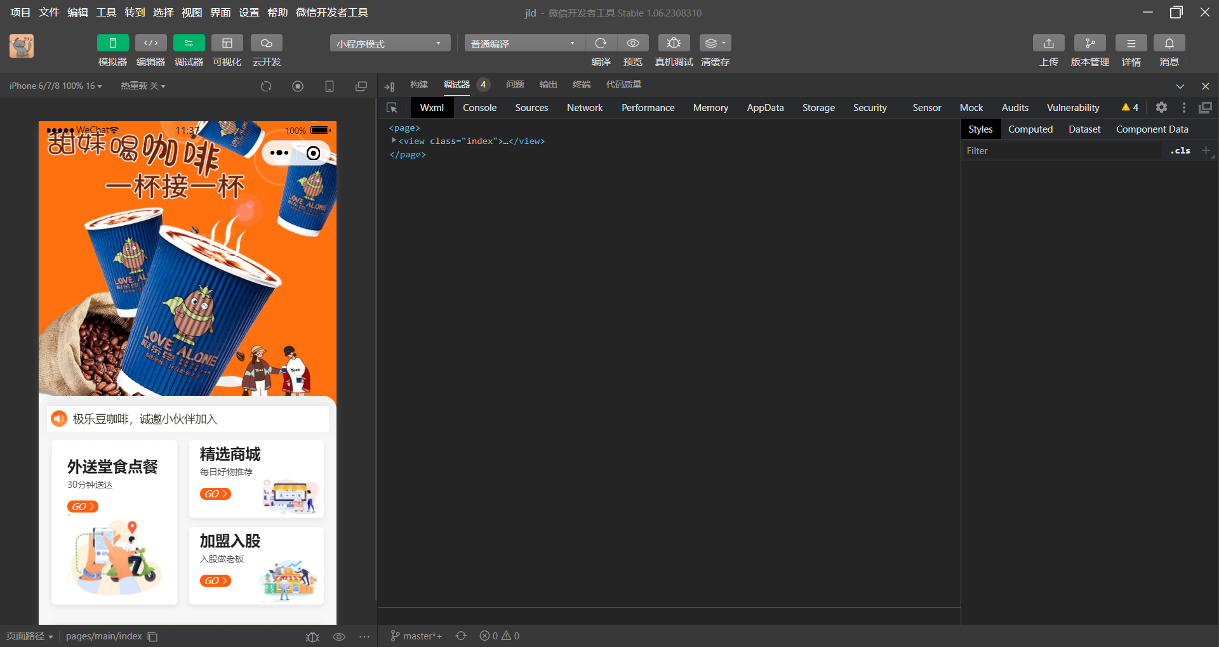Click the styles Filter input field
The height and width of the screenshot is (647, 1219).
click(1062, 151)
